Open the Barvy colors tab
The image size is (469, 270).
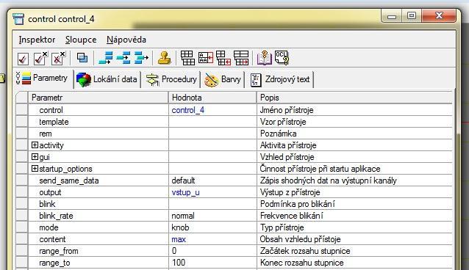pyautogui.click(x=223, y=79)
